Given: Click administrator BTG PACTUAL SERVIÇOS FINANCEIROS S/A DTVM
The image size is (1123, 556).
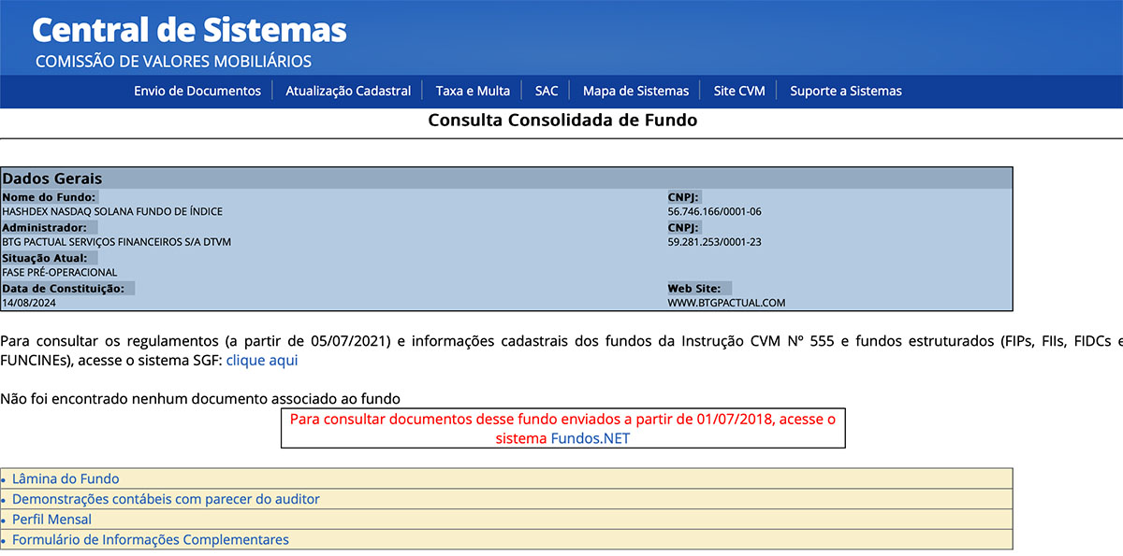Looking at the screenshot, I should pos(116,242).
